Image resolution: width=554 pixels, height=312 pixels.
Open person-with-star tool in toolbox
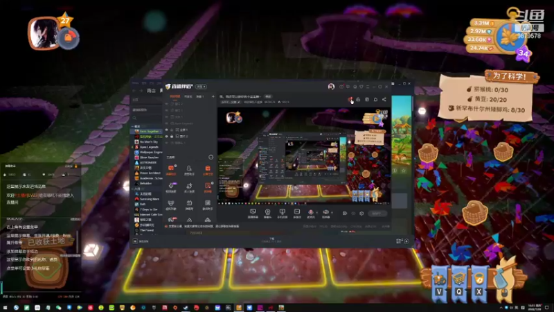189,187
